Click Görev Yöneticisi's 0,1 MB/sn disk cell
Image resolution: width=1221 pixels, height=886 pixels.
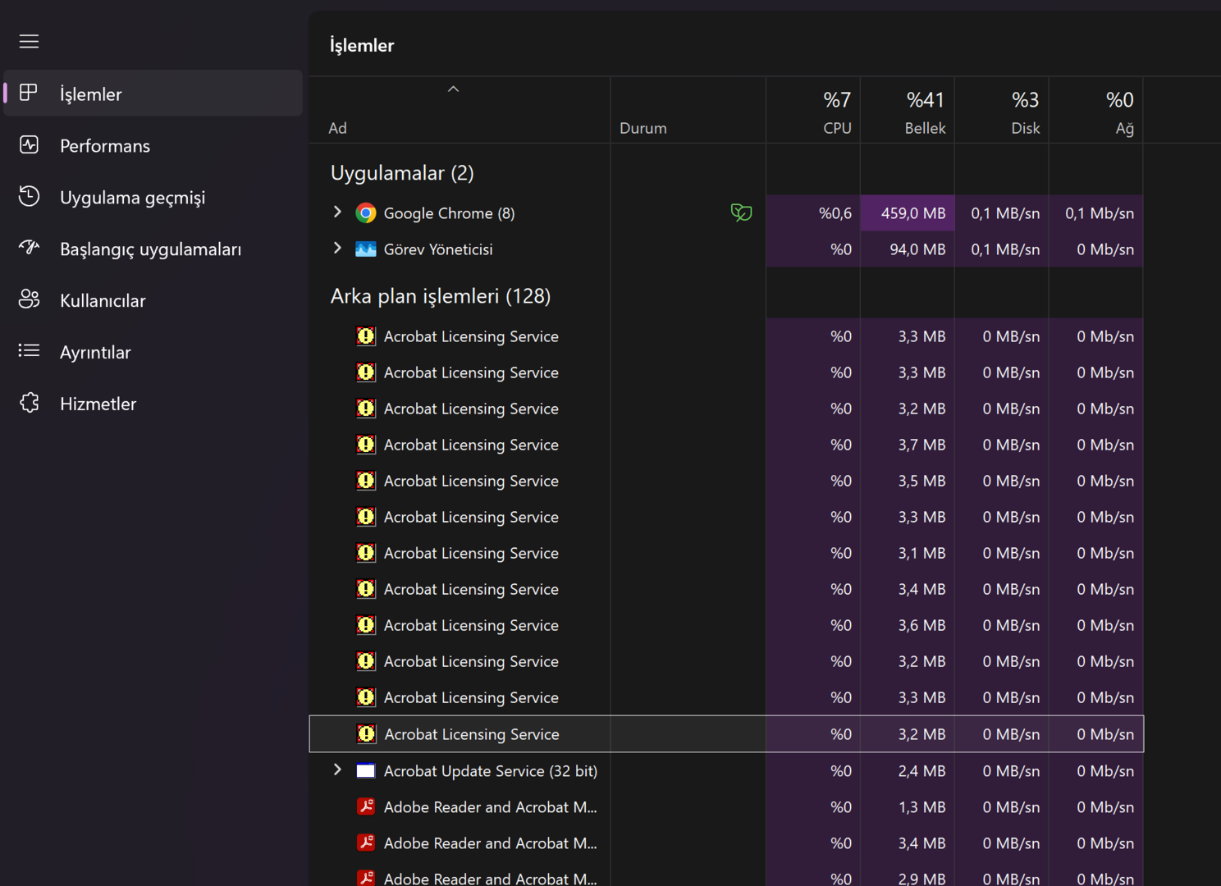[1002, 249]
